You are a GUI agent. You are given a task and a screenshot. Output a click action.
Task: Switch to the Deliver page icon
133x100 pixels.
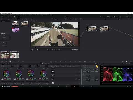tap(91, 86)
